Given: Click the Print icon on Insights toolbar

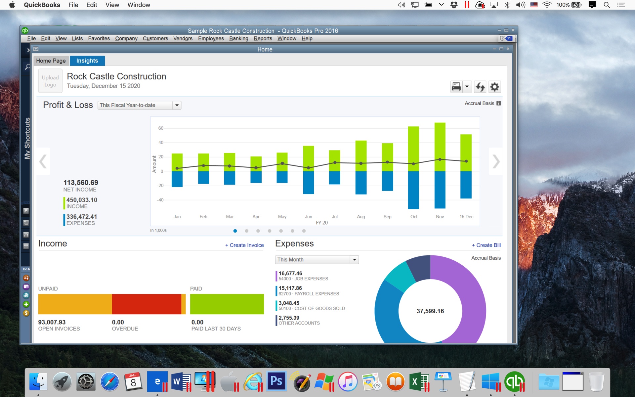Looking at the screenshot, I should [456, 87].
